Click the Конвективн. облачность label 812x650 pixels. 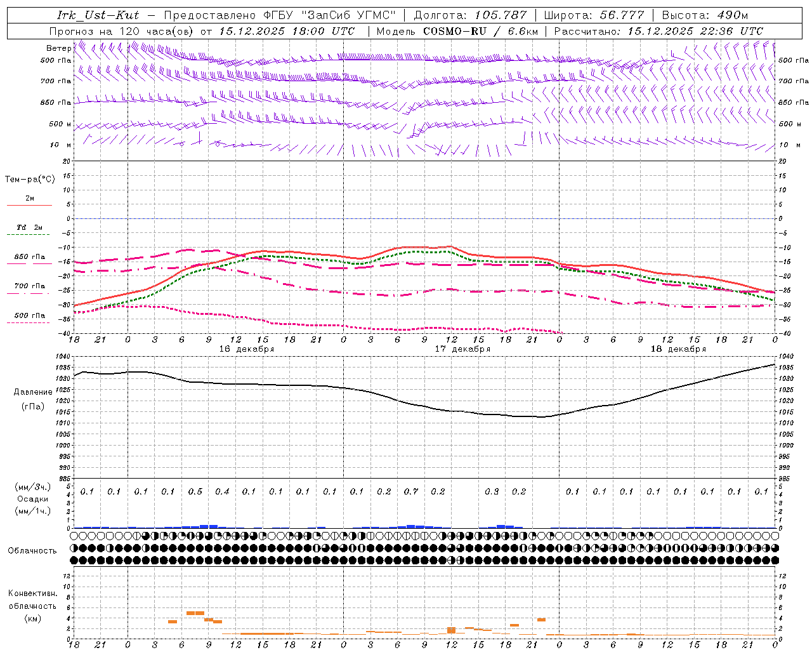point(32,600)
